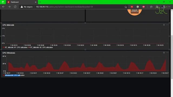
Task: Open the browser Favorites list icon
Action: click(x=151, y=7)
